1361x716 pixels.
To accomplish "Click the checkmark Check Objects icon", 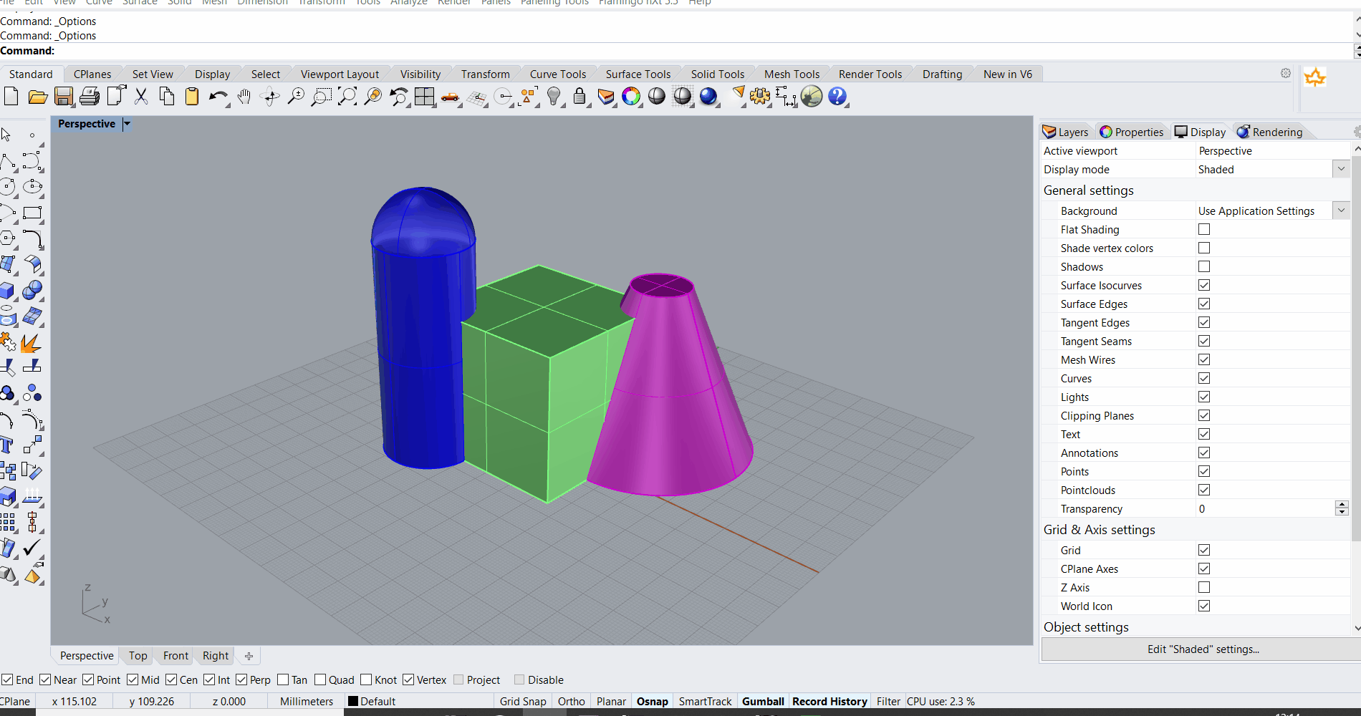I will tap(32, 548).
